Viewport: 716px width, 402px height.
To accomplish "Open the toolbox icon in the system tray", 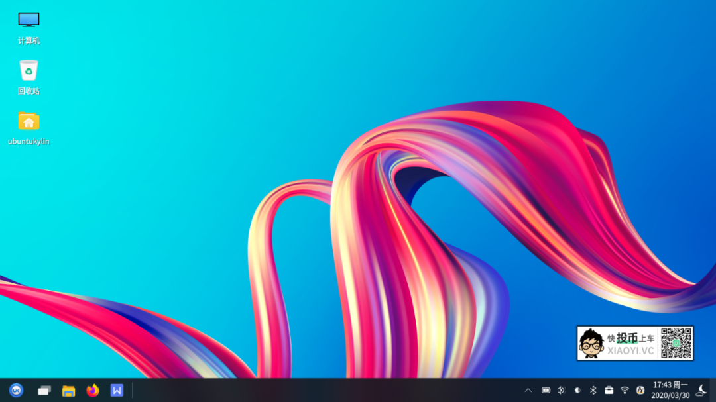I will pyautogui.click(x=609, y=391).
